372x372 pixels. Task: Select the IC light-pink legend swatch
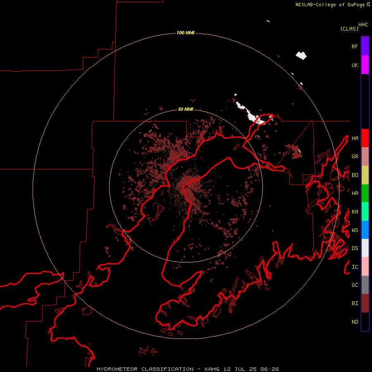coord(365,267)
